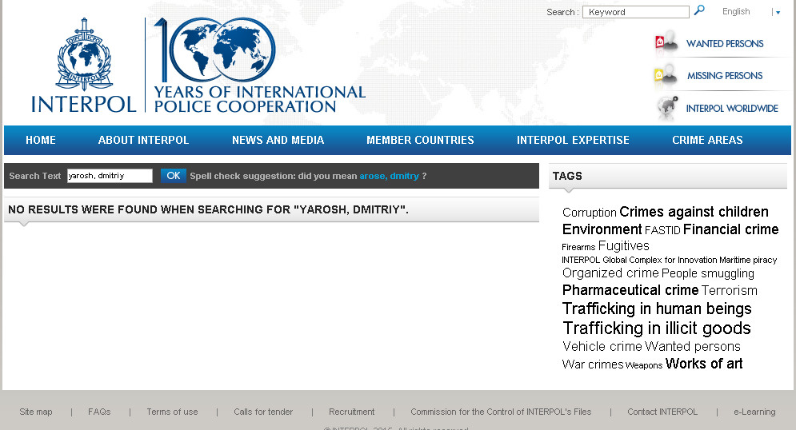The height and width of the screenshot is (430, 796).
Task: Open the Terms of use footer link
Action: 172,412
